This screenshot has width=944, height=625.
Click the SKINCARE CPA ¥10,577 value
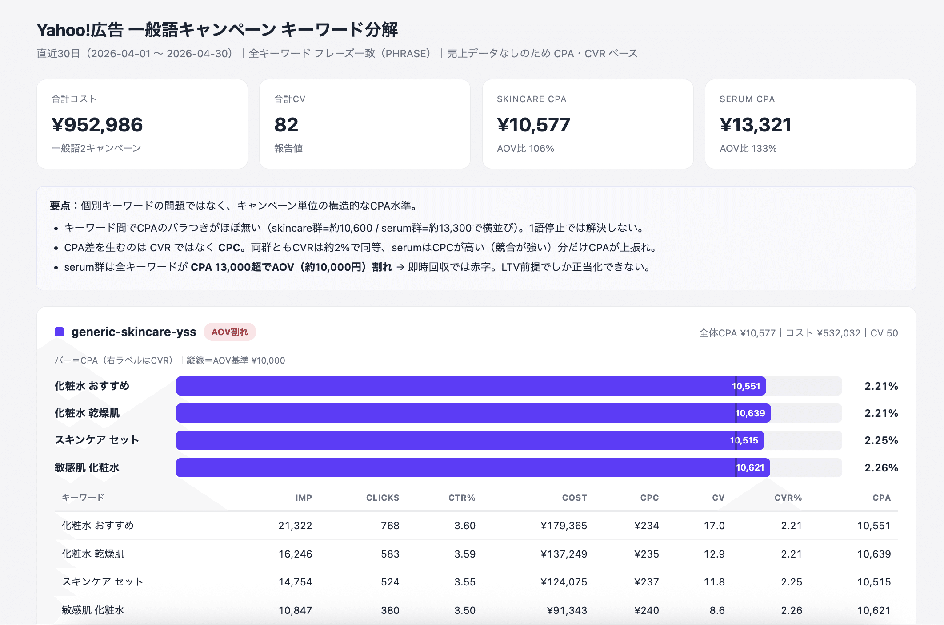[x=533, y=125]
